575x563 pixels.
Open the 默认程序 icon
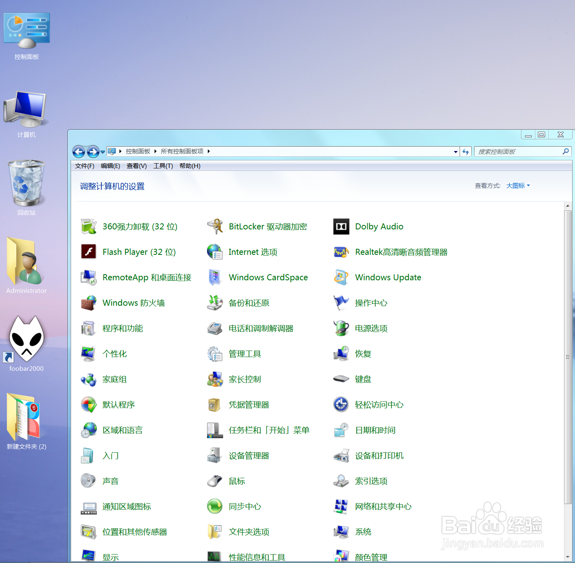[89, 405]
